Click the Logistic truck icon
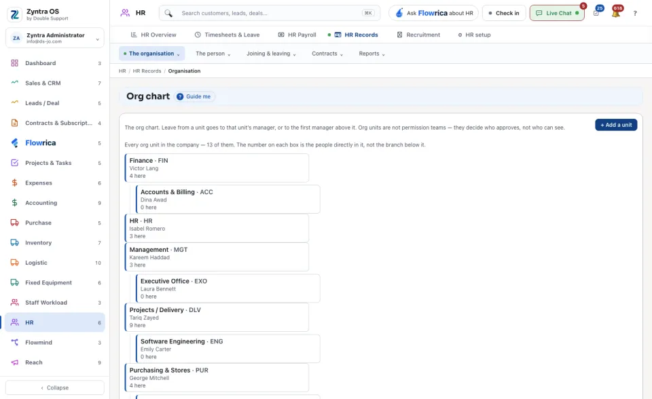 pyautogui.click(x=14, y=263)
